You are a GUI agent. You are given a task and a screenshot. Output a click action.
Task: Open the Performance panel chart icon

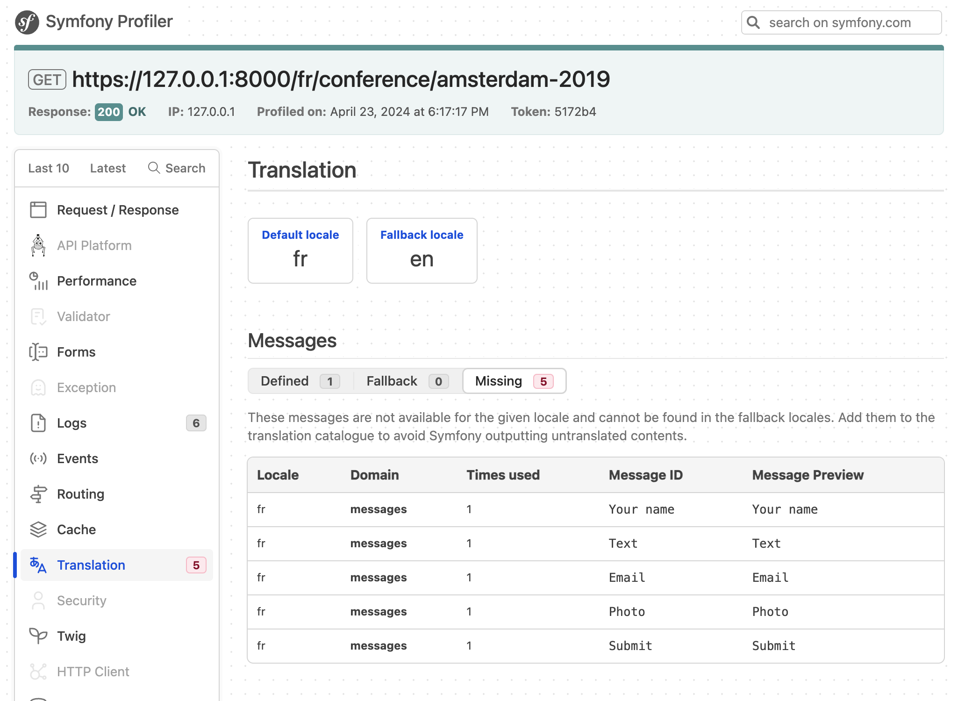point(38,281)
